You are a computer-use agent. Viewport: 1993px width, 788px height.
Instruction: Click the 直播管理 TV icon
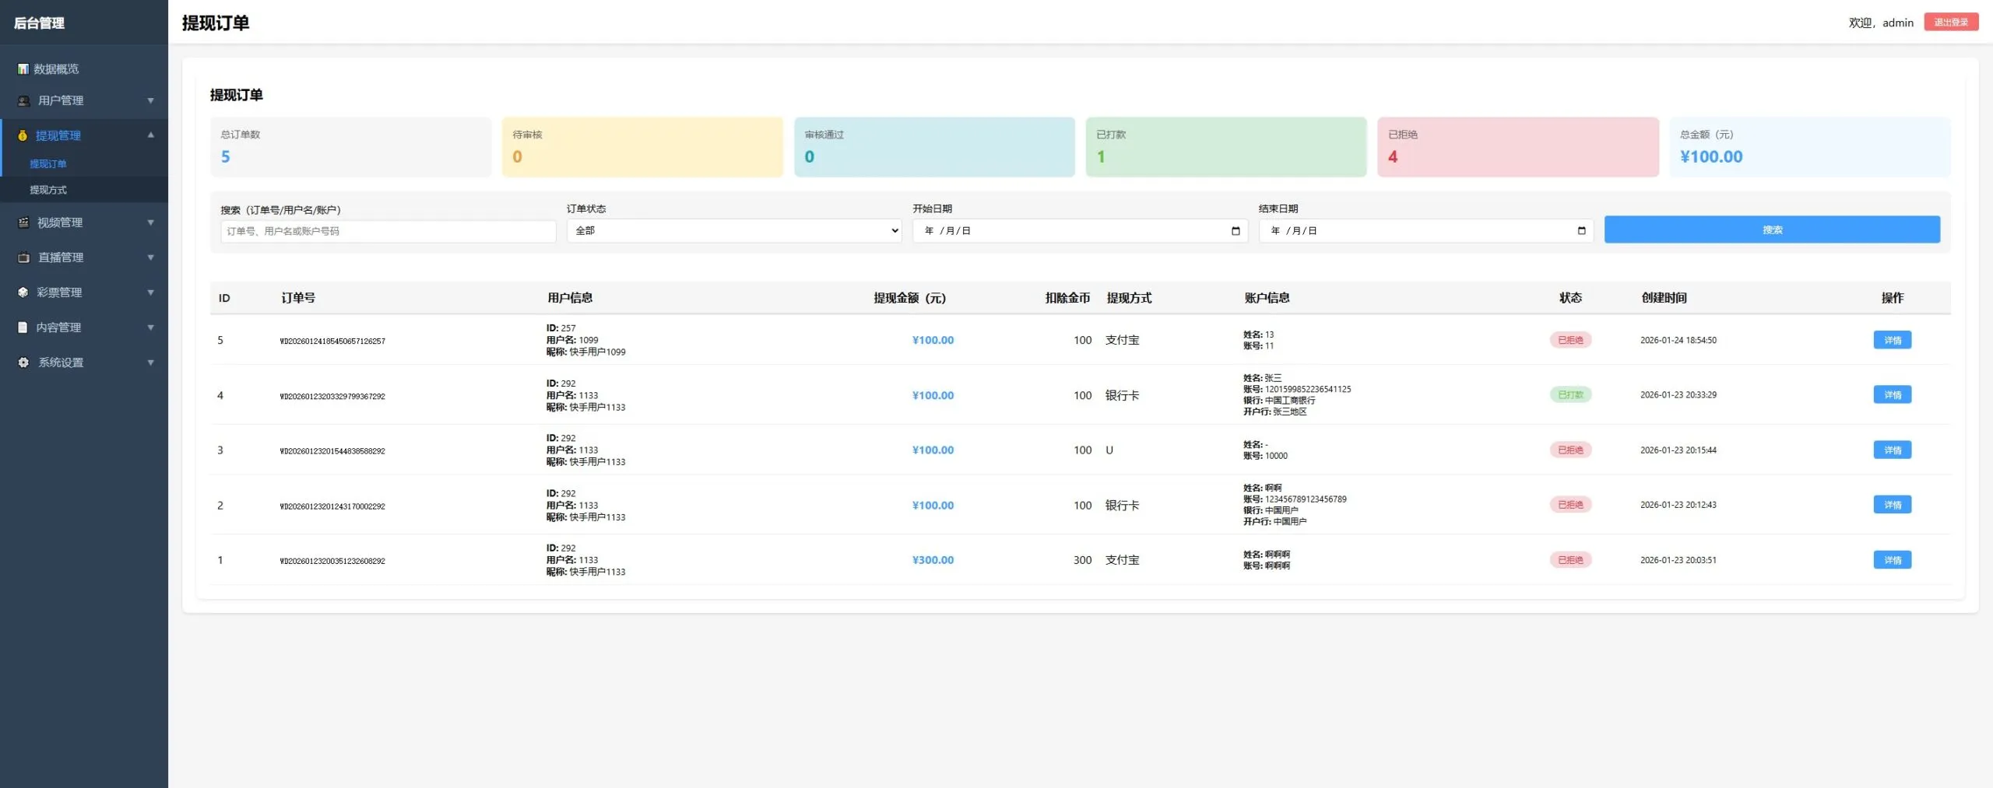coord(23,257)
